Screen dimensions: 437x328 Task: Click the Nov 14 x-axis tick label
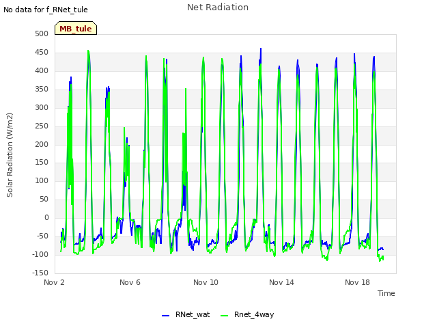tap(281, 282)
